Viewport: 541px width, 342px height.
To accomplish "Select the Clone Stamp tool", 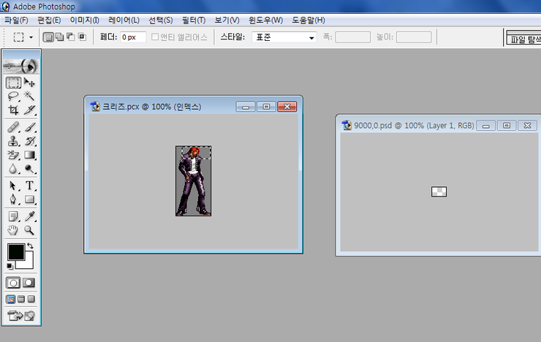I will pos(13,141).
